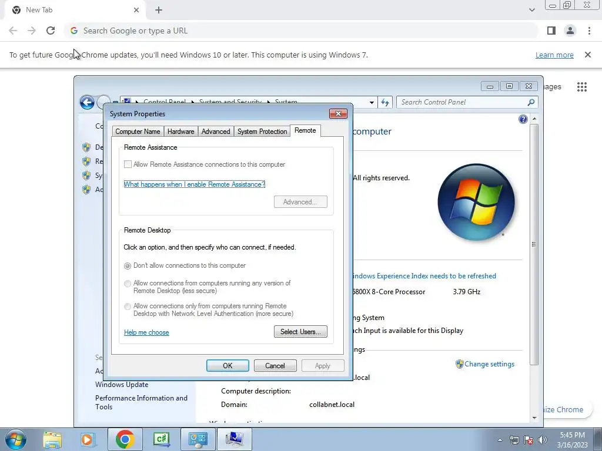Screen dimensions: 602x451
Task: Click Help me choose link
Action: pos(146,332)
